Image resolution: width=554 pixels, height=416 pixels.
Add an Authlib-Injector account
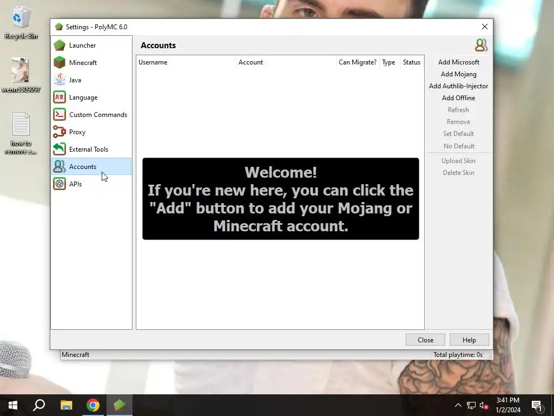[459, 86]
